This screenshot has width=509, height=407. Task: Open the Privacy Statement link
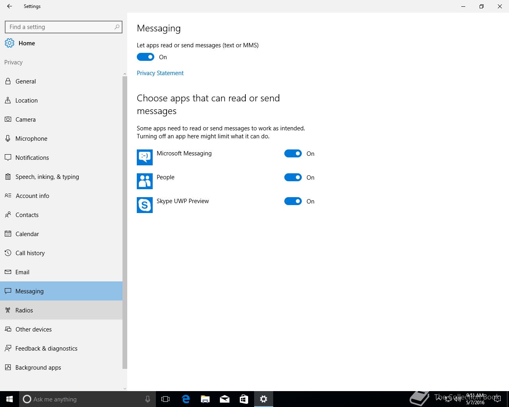(x=160, y=73)
